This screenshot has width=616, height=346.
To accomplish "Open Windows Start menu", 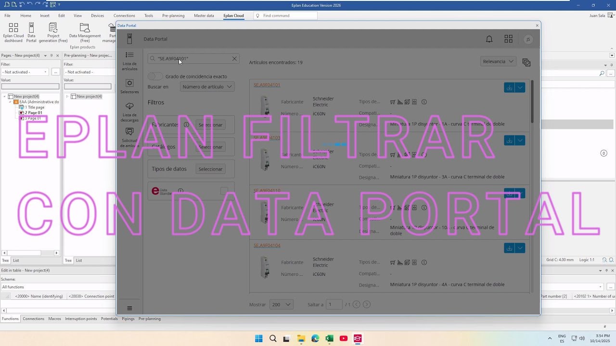I will [258, 338].
